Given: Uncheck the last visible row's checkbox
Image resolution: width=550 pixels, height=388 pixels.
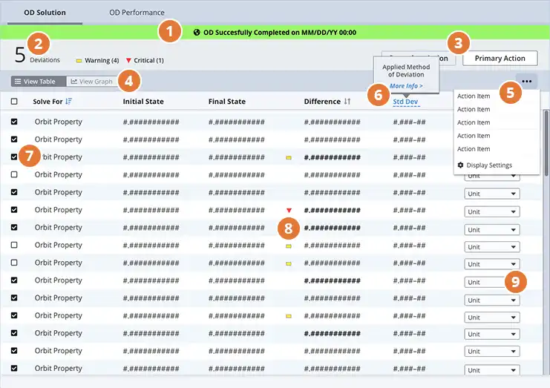Looking at the screenshot, I should pos(14,369).
